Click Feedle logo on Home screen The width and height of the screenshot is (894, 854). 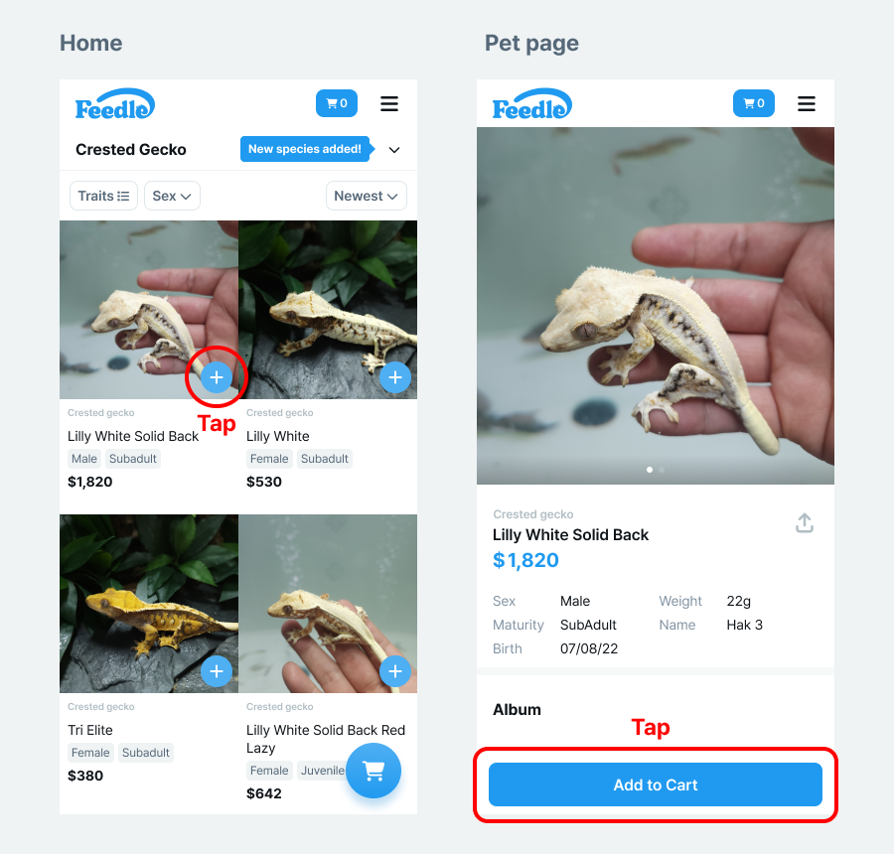point(115,104)
